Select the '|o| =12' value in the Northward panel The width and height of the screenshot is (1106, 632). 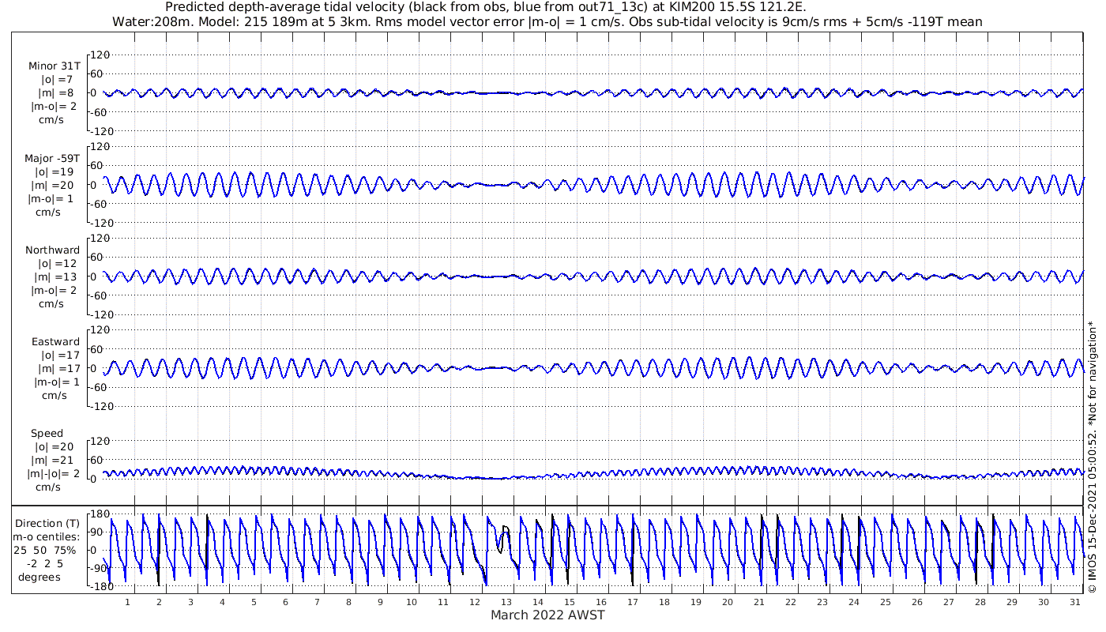(58, 263)
